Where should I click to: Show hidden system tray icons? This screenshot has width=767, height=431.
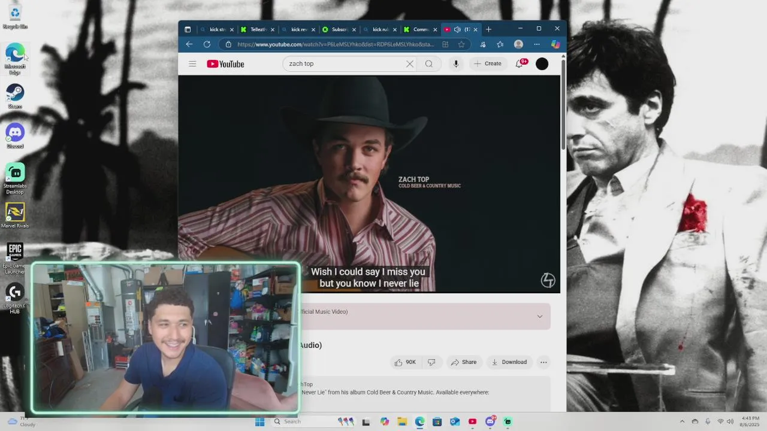tap(682, 421)
